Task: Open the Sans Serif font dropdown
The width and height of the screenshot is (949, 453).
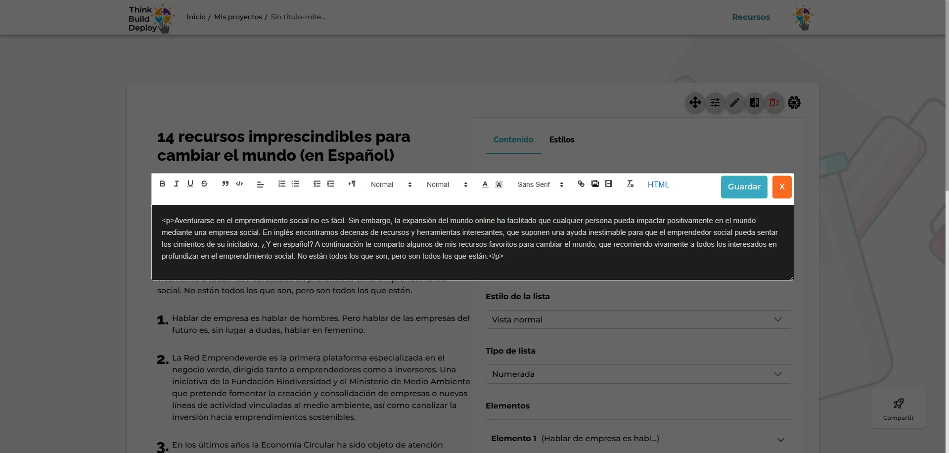Action: coord(539,184)
